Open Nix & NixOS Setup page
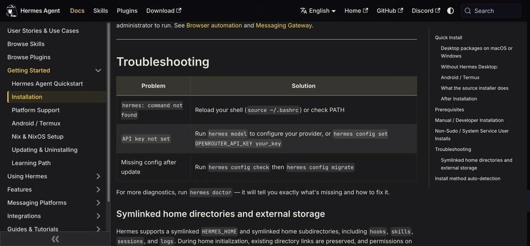This screenshot has width=530, height=246. point(37,136)
